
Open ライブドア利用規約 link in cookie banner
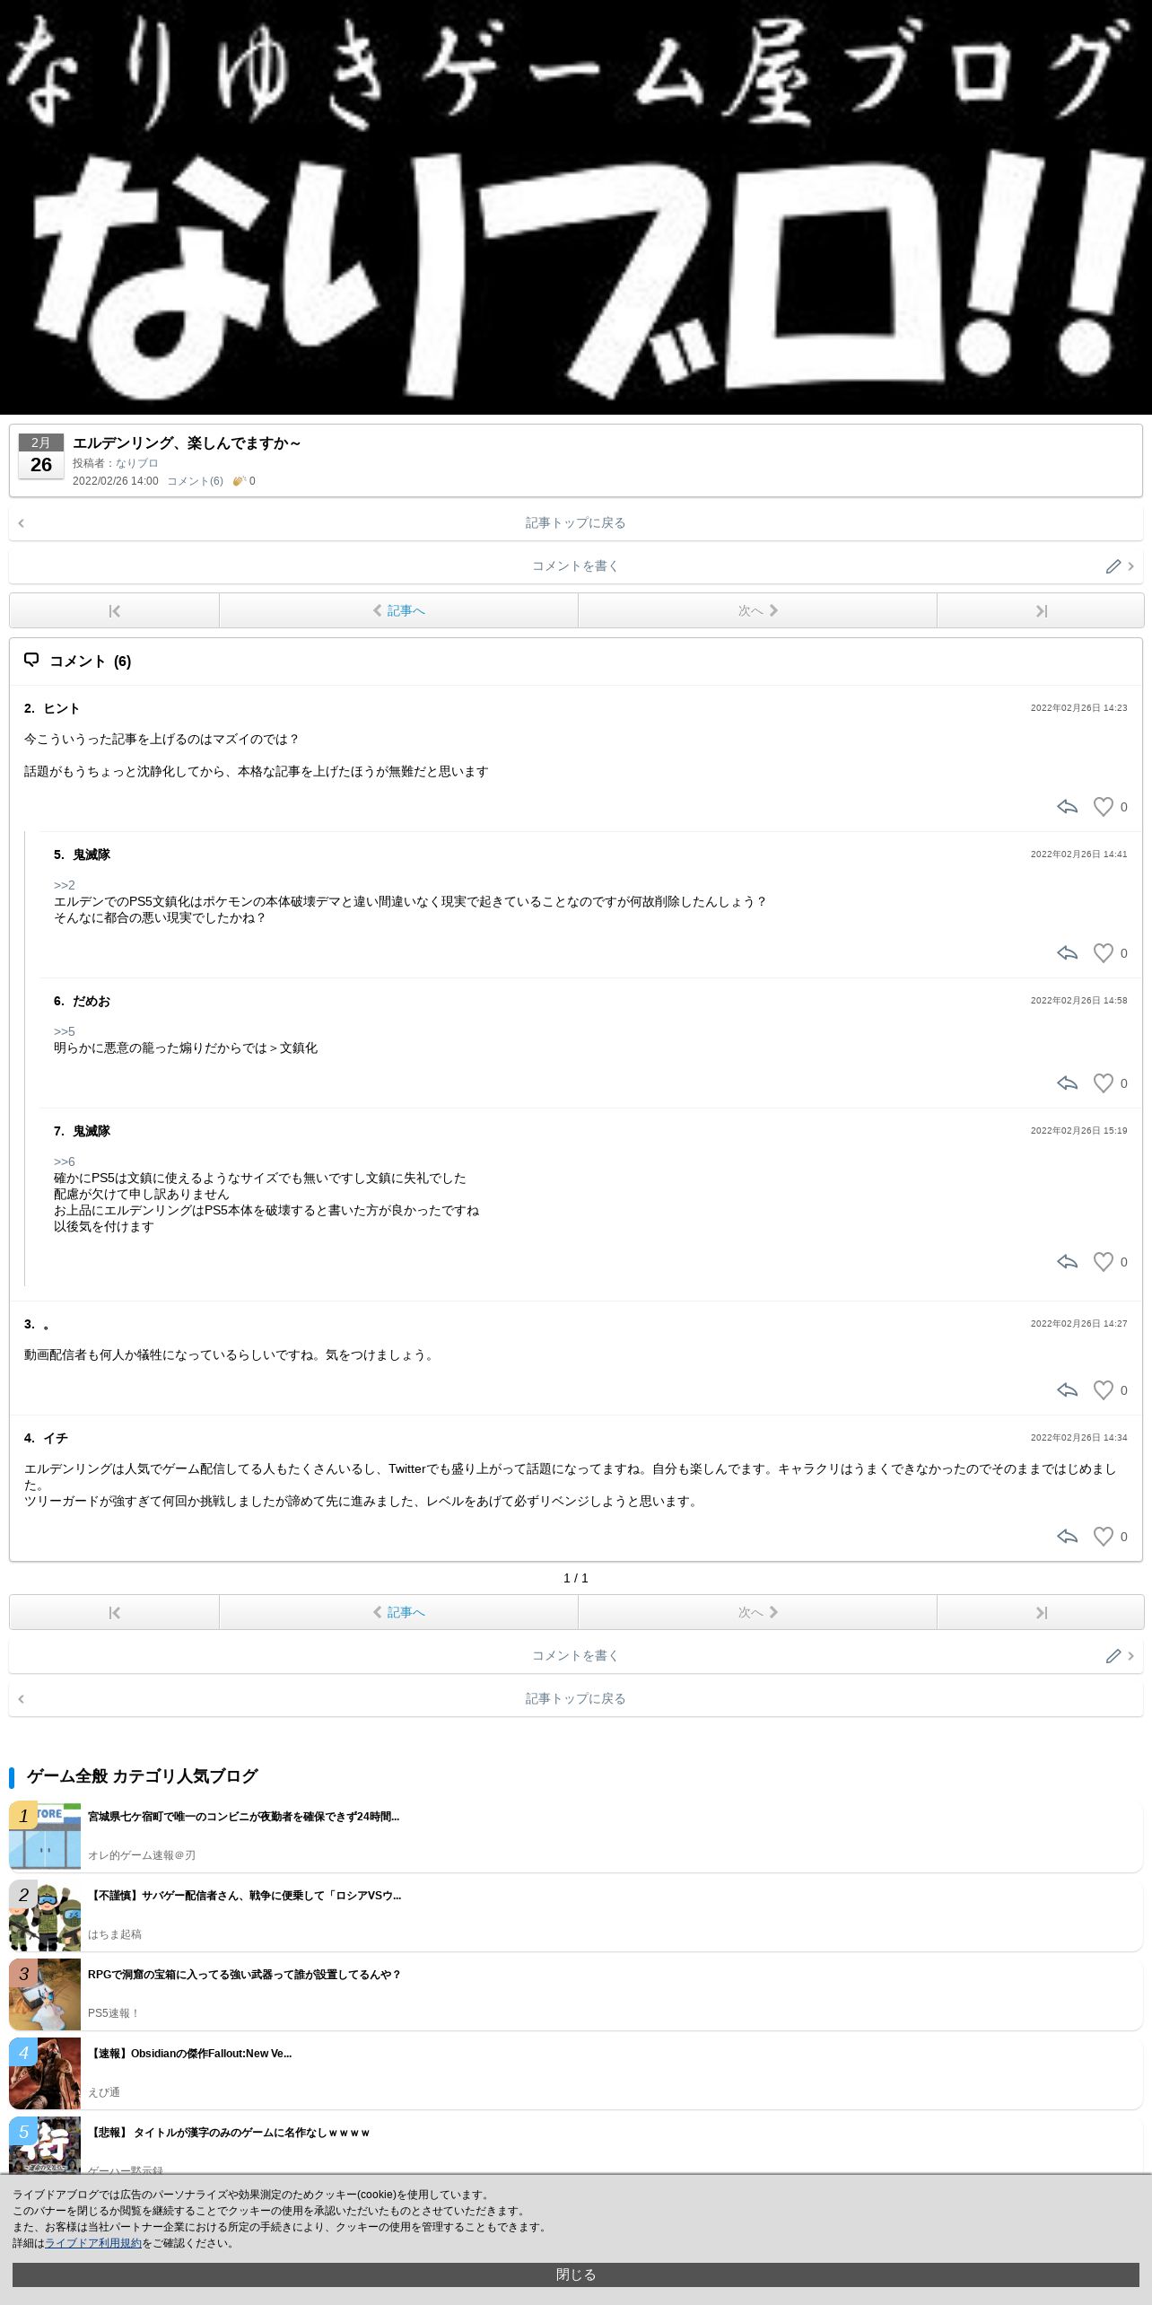point(93,2243)
